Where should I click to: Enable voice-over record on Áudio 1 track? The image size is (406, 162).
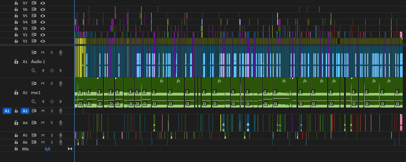(61, 53)
